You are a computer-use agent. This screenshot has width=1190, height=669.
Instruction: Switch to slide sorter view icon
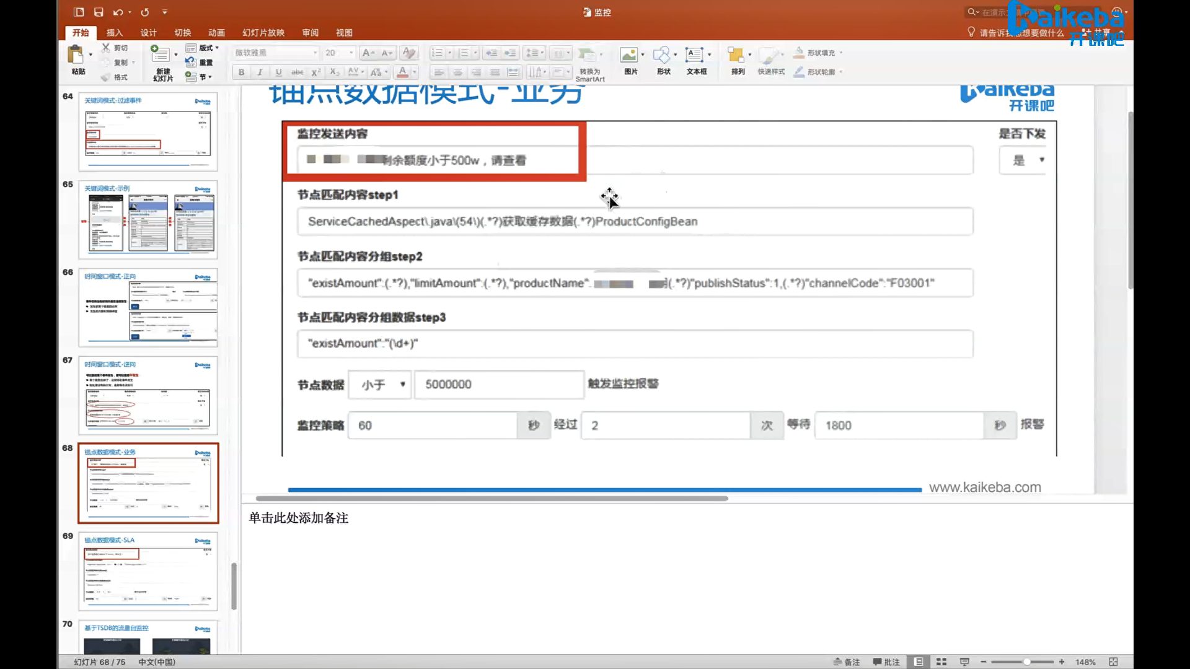coord(941,662)
